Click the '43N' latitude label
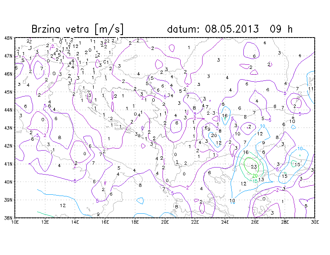This screenshot has width=330, height=255. 8,128
